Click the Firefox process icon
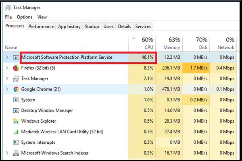Screen dimensions: 242x161 coord(16,68)
